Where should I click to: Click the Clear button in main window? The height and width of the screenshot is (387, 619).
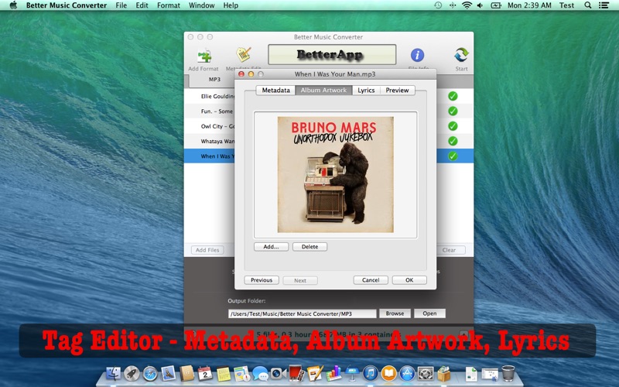tap(449, 250)
